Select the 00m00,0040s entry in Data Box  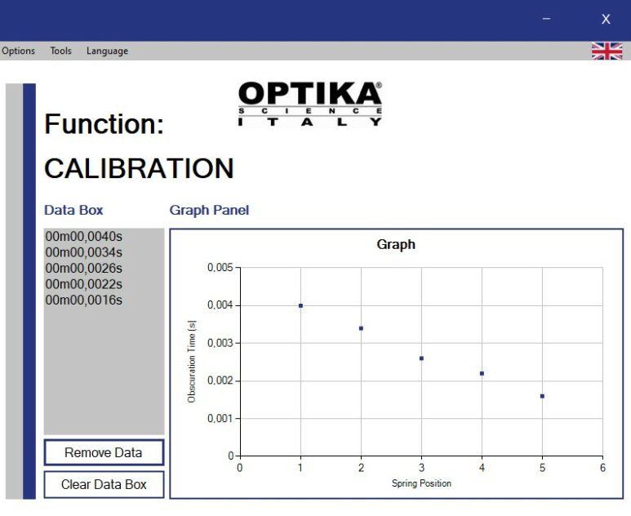coord(83,237)
